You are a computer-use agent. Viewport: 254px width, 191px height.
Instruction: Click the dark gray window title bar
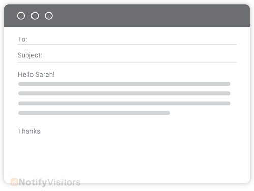pos(127,16)
